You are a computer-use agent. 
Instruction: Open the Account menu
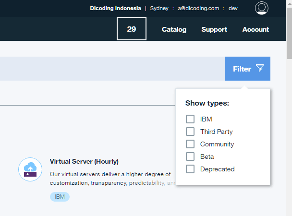(255, 29)
